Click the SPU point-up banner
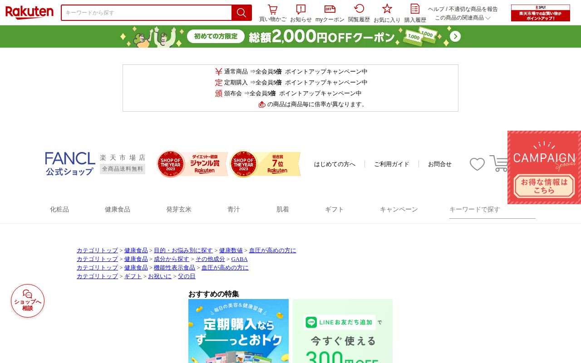This screenshot has height=363, width=581. point(541,13)
